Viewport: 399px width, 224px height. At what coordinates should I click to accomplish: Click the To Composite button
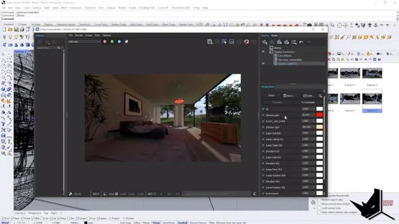pyautogui.click(x=308, y=102)
